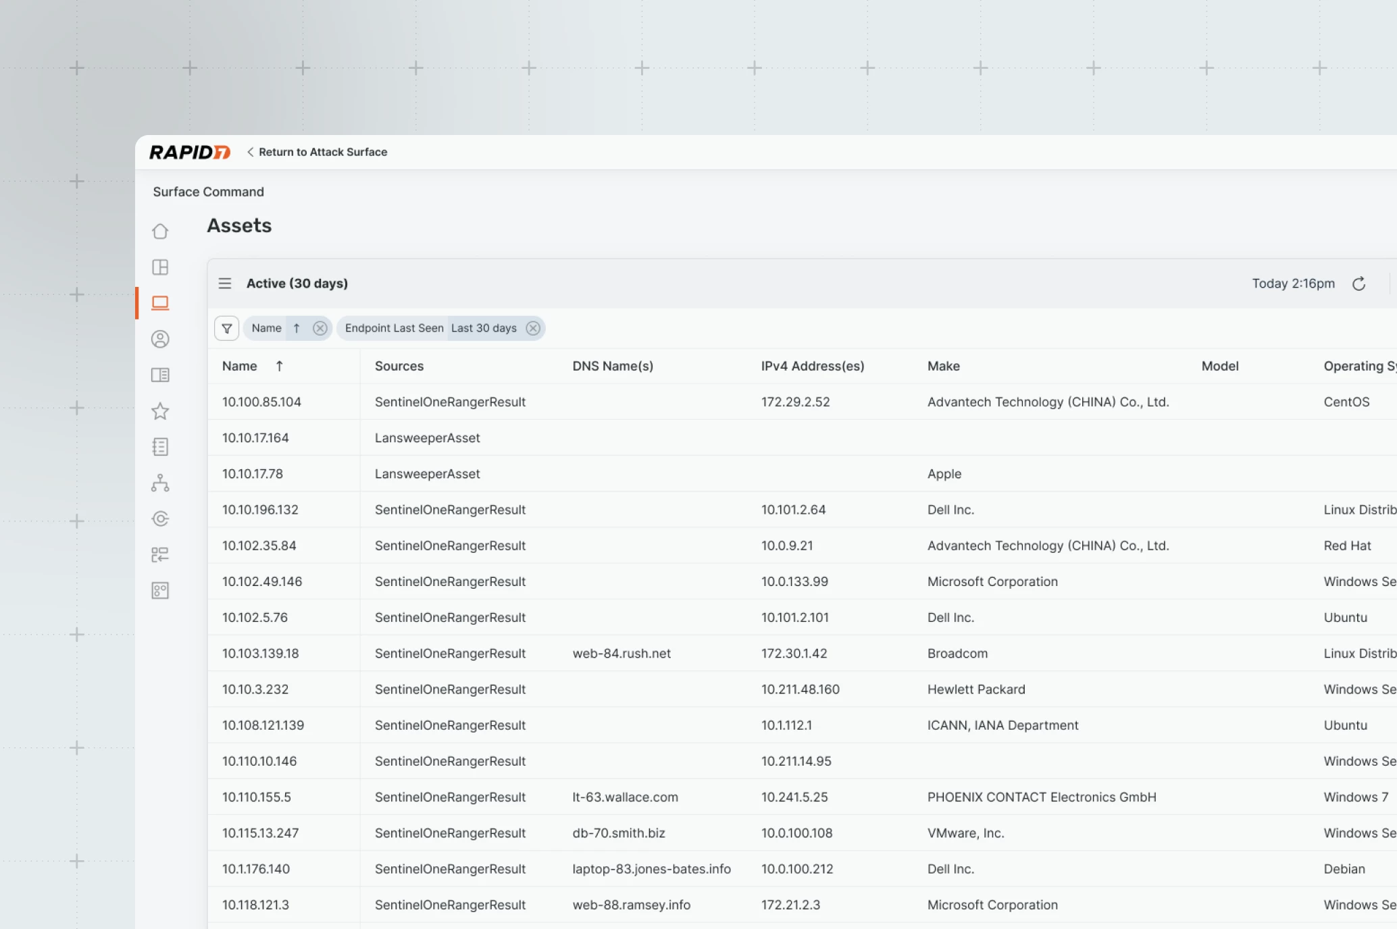Click DNS name laptop-83.jones-bates.info

(x=651, y=869)
